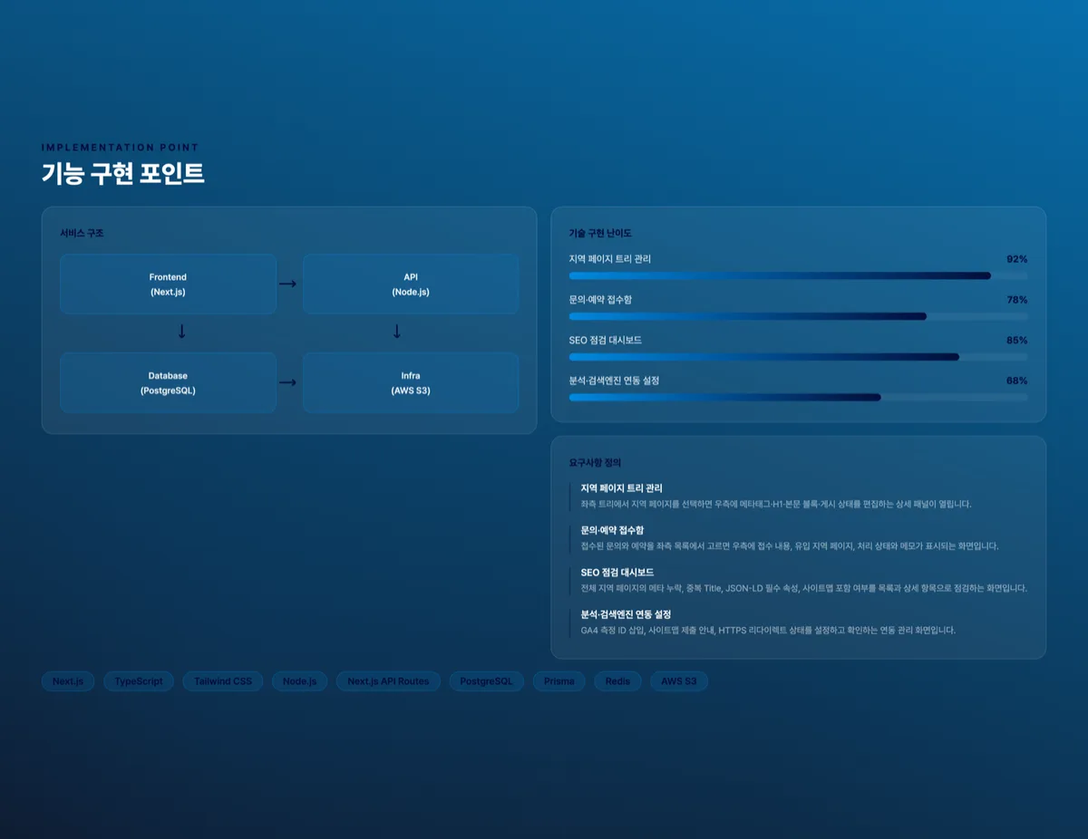Click 분석·검색엔진 연동 설정 requirement heading

627,614
